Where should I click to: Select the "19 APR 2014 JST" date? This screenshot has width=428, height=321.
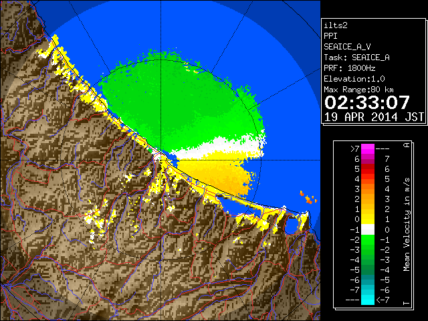[374, 117]
